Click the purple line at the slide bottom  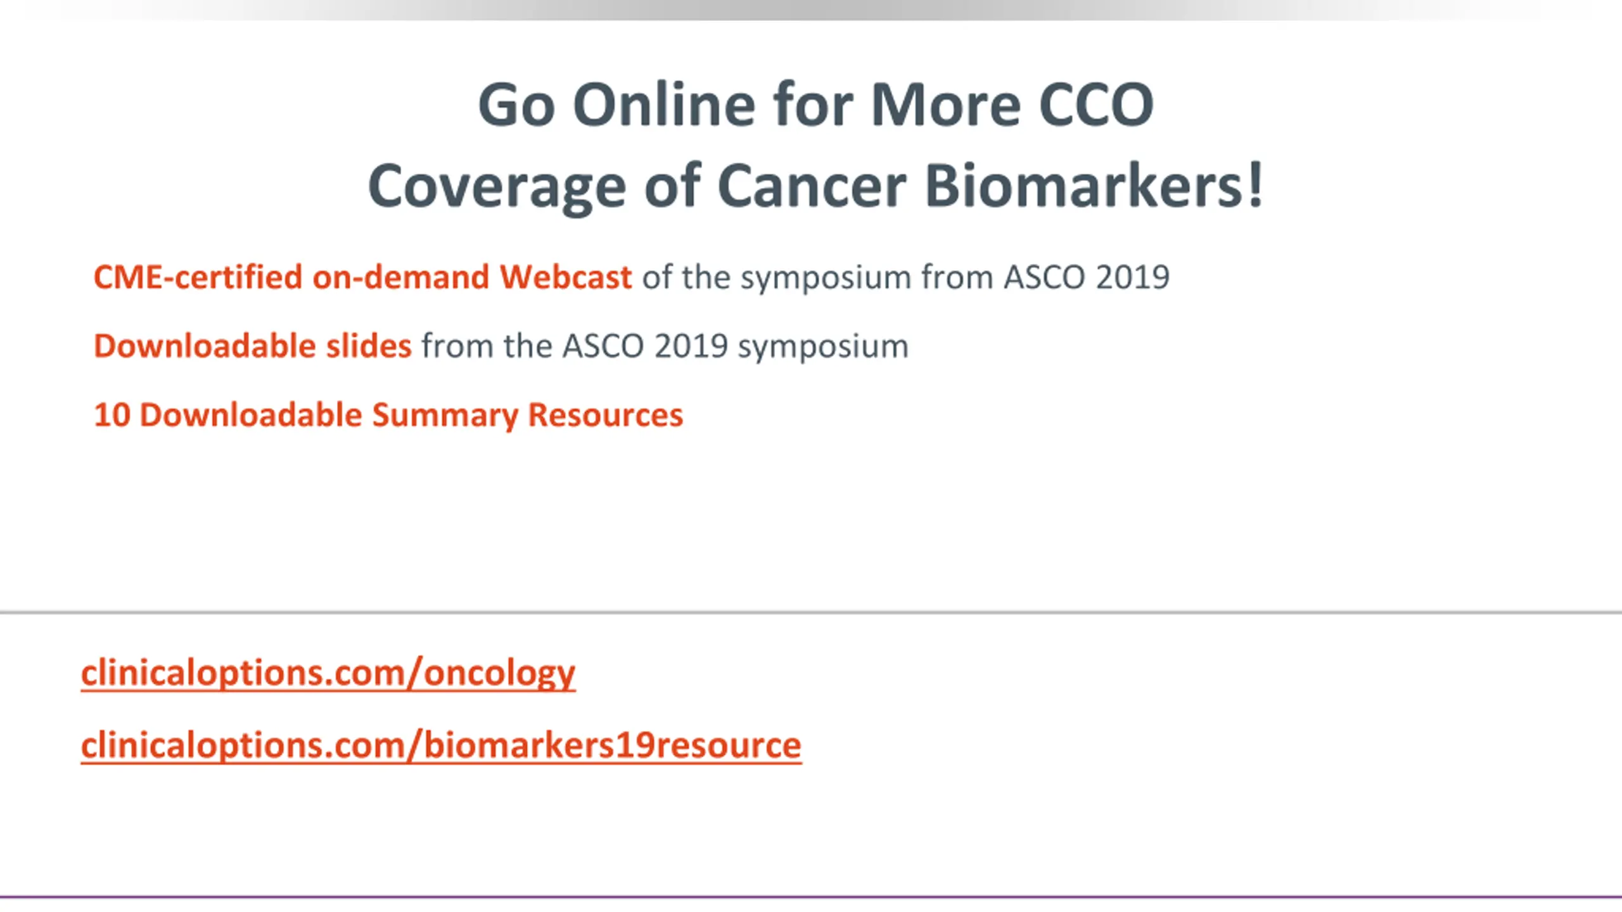[811, 897]
